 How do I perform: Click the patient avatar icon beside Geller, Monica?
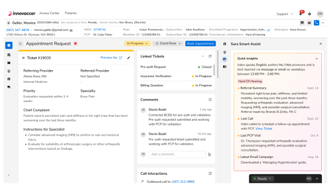pos(8,23)
